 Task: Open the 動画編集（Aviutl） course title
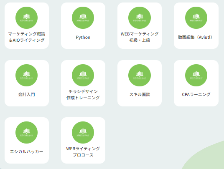[x=195, y=38]
